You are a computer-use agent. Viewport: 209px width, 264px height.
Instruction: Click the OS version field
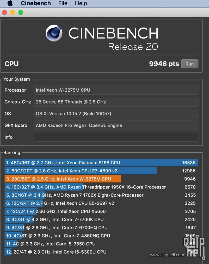[x=116, y=114]
